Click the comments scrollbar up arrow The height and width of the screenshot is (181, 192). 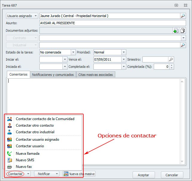click(x=182, y=82)
